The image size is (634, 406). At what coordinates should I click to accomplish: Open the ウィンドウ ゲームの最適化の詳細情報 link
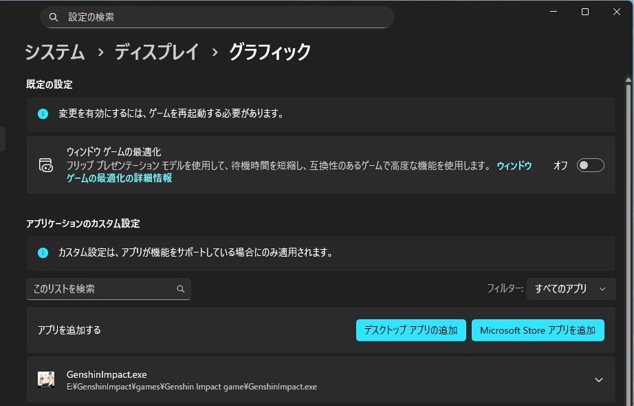pyautogui.click(x=118, y=178)
